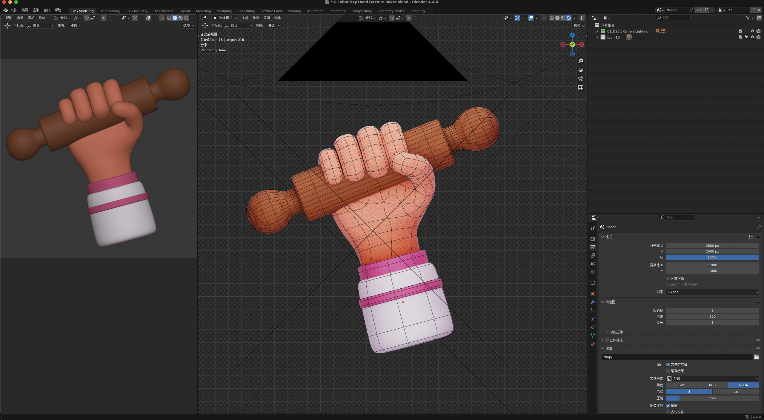Click the zoom magnifier icon in viewport
Image resolution: width=764 pixels, height=420 pixels.
(581, 61)
